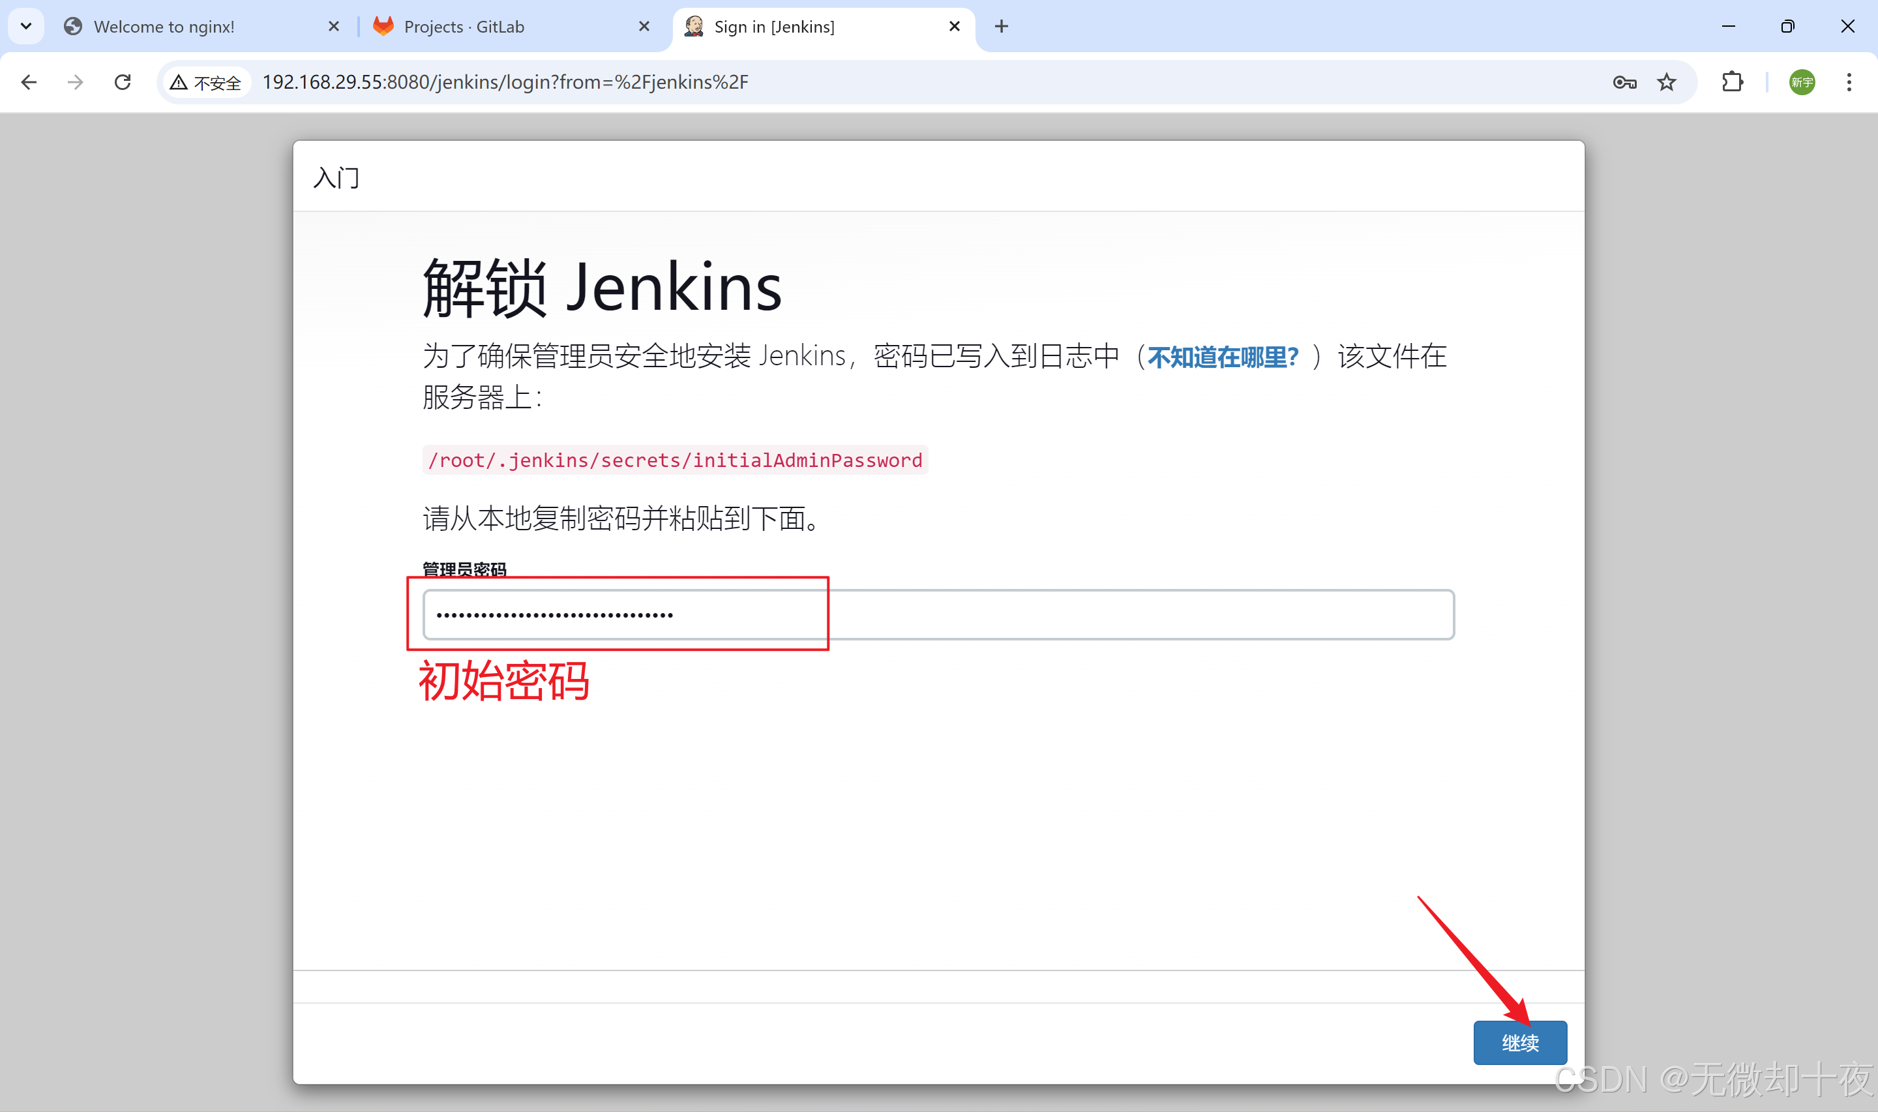
Task: Expand the tab search dropdown arrow
Action: (x=26, y=26)
